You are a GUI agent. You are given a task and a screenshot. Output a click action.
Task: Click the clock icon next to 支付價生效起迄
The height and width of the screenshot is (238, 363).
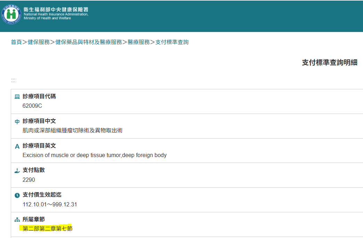click(x=17, y=195)
